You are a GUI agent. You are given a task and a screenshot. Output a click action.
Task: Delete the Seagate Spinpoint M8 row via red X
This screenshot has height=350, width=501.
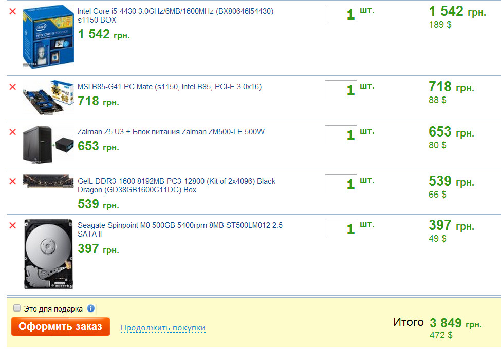tap(13, 226)
